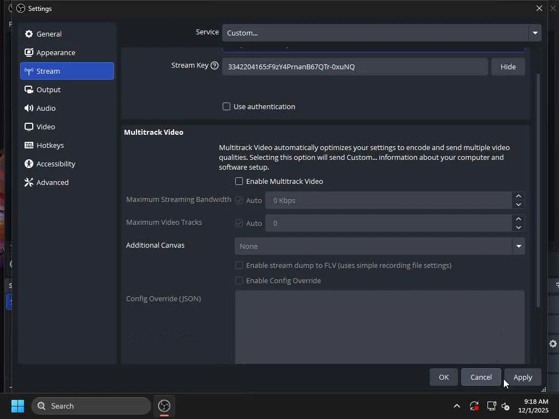Click the Maximum Video Tracks value field
This screenshot has width=559, height=419.
[x=389, y=223]
